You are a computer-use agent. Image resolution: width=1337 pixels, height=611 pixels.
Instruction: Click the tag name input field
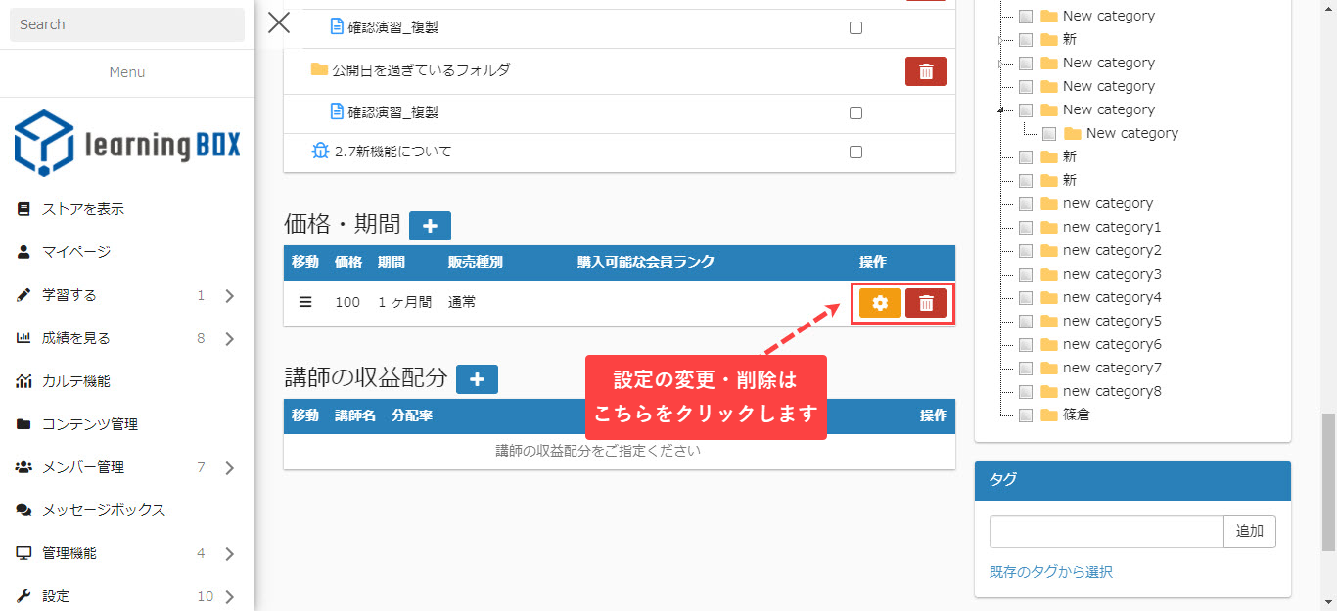point(1106,532)
